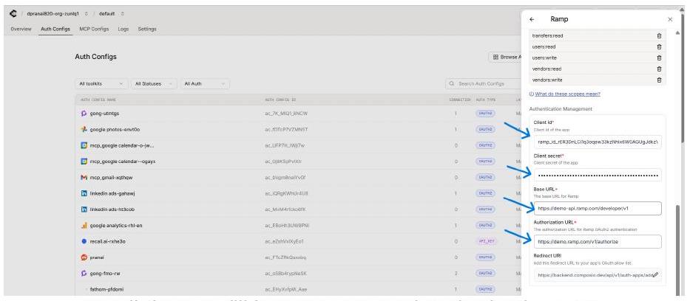Click the google analytics-rhl-en icon
Screen dimensions: 690x301
pos(84,226)
